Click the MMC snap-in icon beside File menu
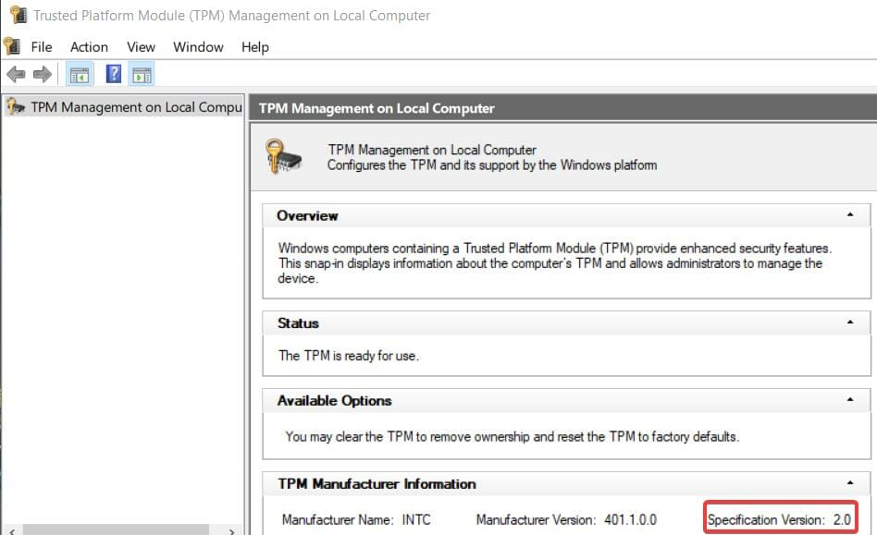Viewport: 877px width, 535px height. click(x=11, y=46)
